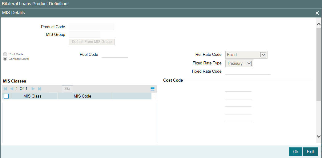Tick the MIS Classes select-all checkbox
The image size is (322, 158).
click(6, 96)
